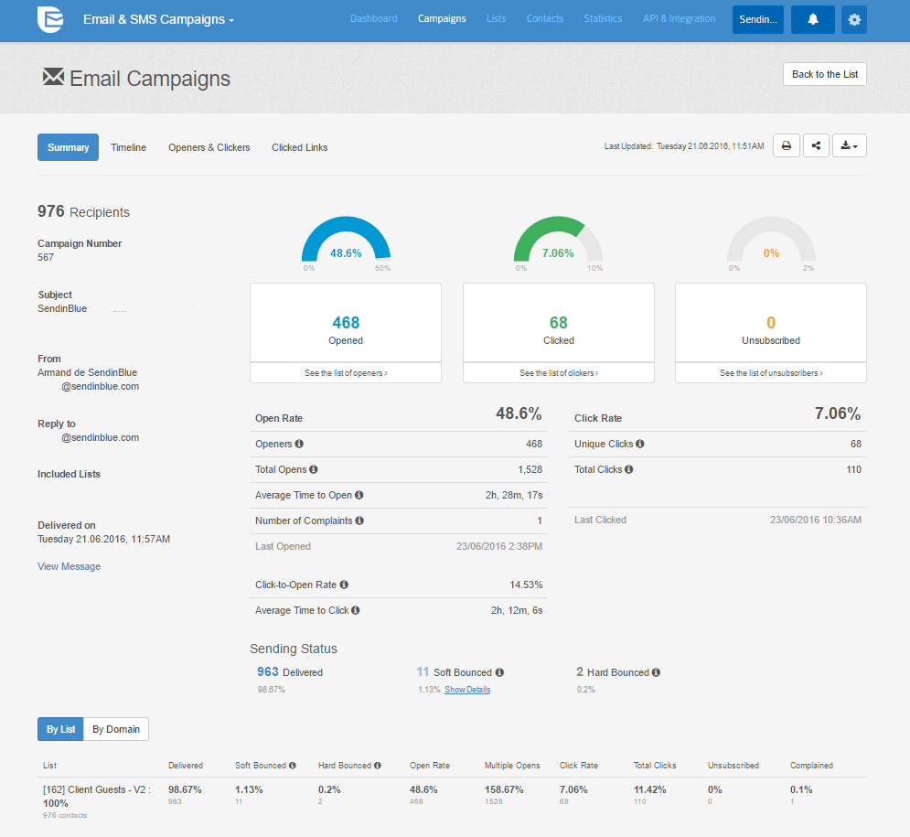Open API & Integration page
This screenshot has width=910, height=837.
(679, 18)
